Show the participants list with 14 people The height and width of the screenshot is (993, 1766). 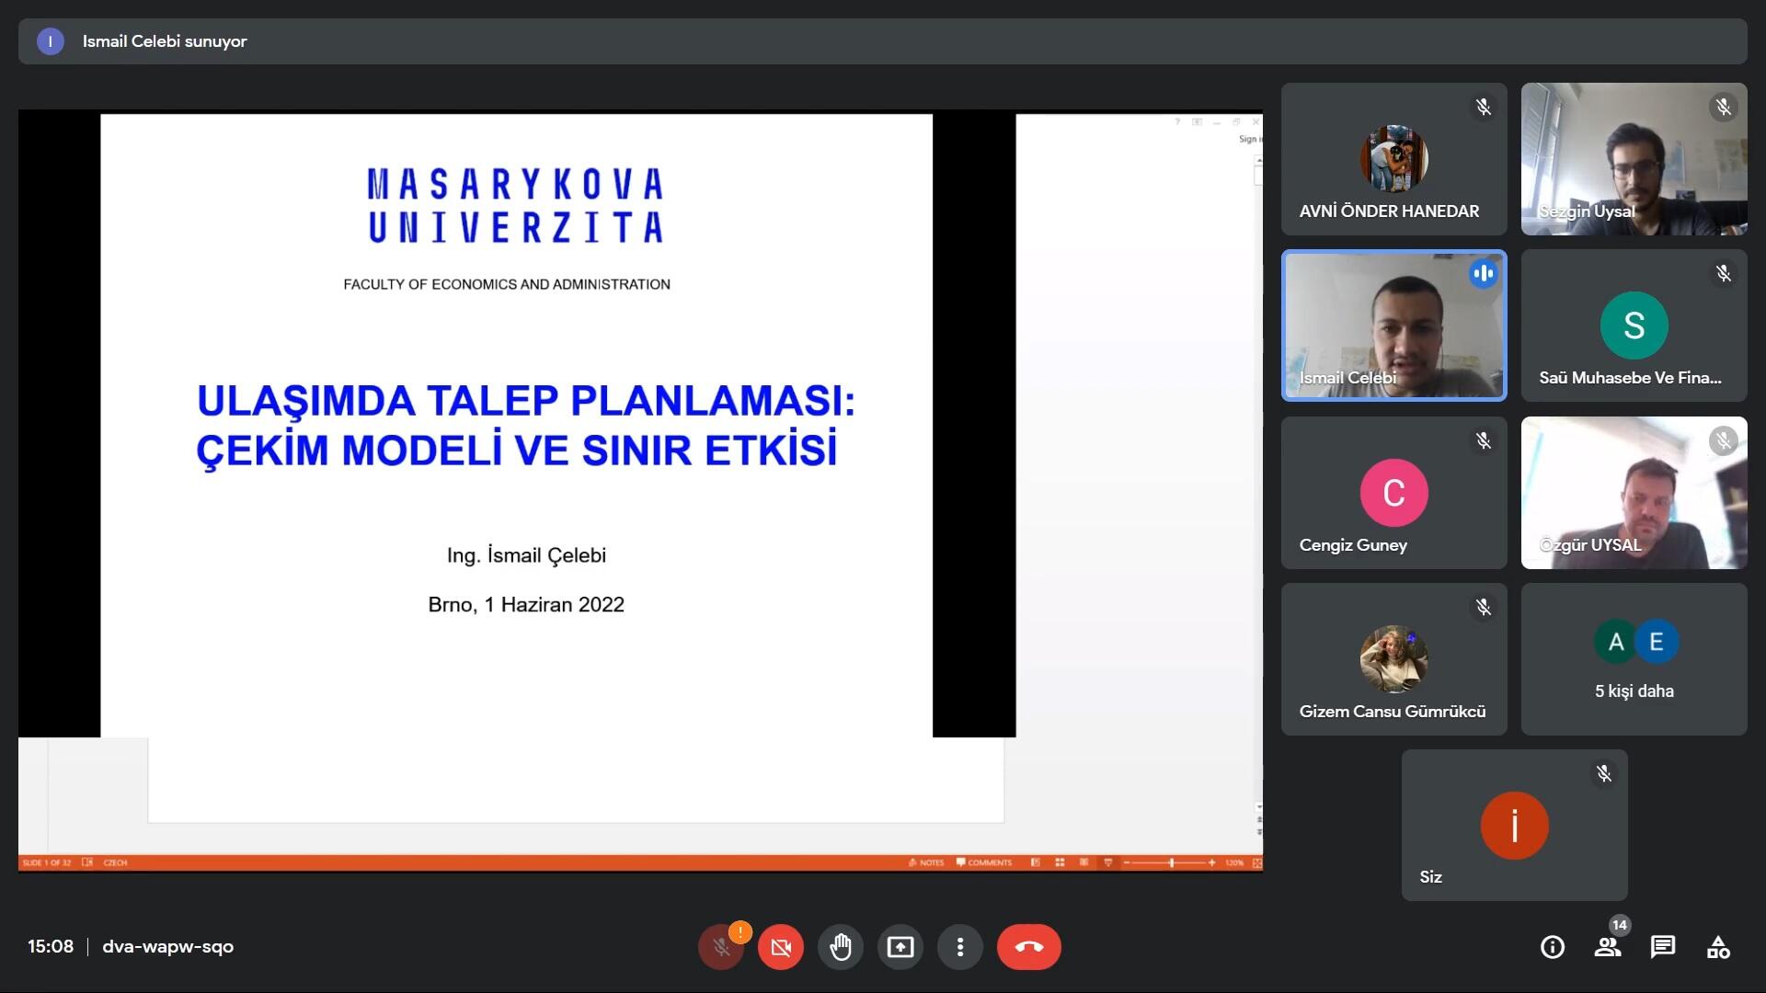(x=1608, y=947)
